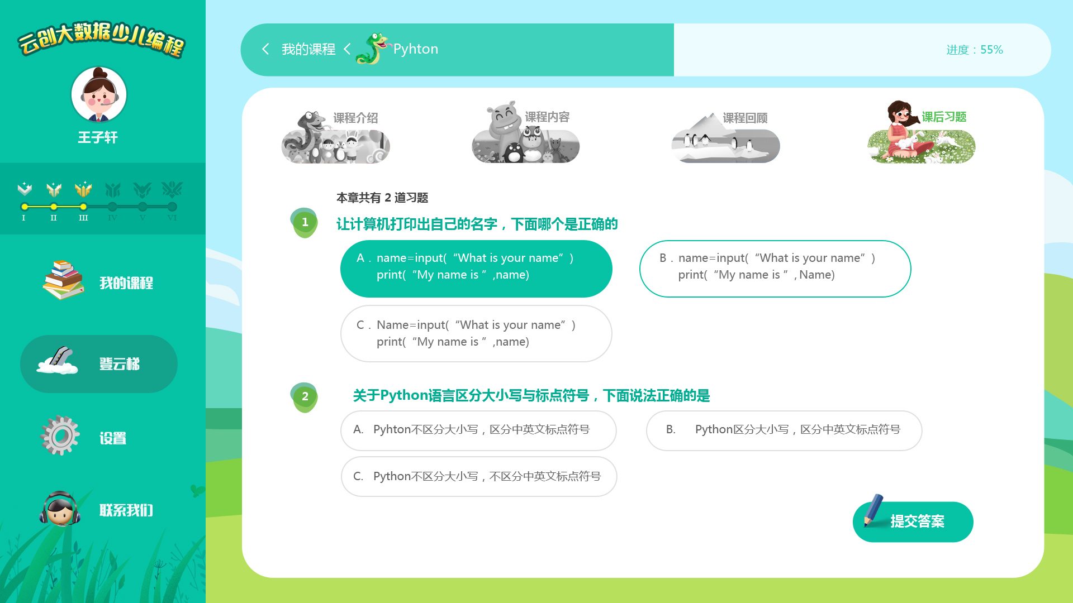Open the 登云梯 sidebar menu
Screen dimensions: 1073x603
(x=99, y=364)
